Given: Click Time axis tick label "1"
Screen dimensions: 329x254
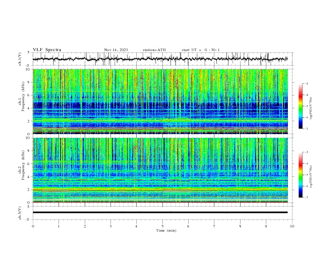Looking at the screenshot, I should [x=59, y=226].
